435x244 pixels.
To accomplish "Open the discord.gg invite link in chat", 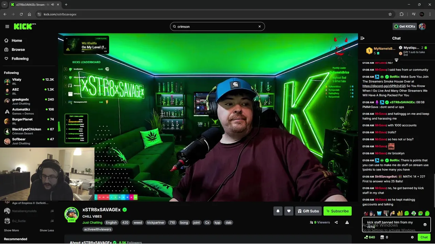I will 384,86.
